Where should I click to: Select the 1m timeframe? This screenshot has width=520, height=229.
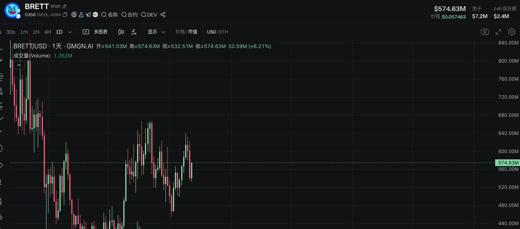(x=24, y=32)
